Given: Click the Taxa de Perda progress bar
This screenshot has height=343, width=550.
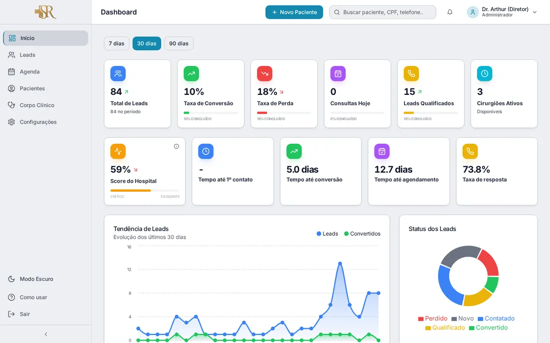Looking at the screenshot, I should (284, 113).
